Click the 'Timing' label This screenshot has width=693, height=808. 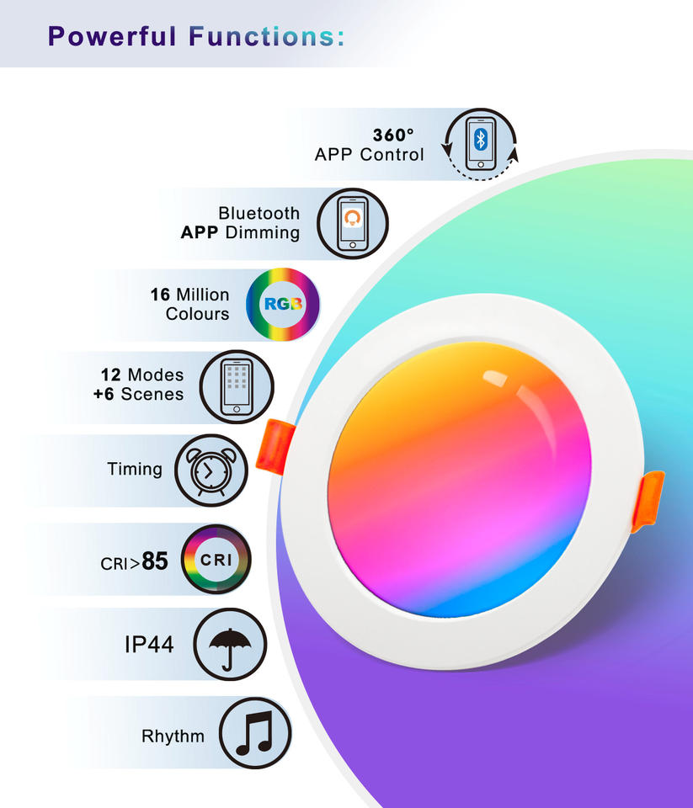pyautogui.click(x=135, y=469)
